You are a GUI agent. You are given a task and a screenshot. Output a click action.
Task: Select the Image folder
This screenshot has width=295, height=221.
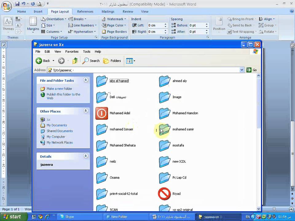click(170, 97)
